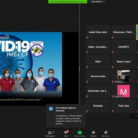138x138 pixels.
Task: Expand the caret next to Participants
Action: (58, 133)
